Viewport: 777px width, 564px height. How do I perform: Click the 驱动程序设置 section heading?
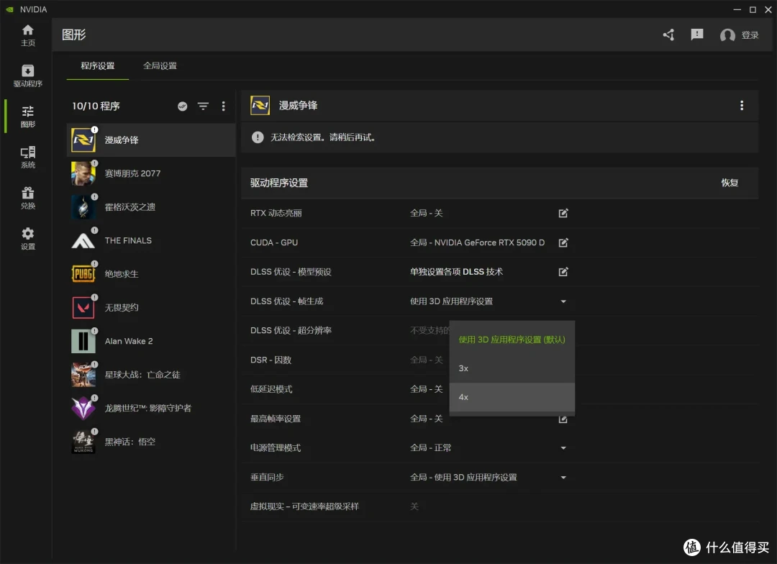(279, 183)
